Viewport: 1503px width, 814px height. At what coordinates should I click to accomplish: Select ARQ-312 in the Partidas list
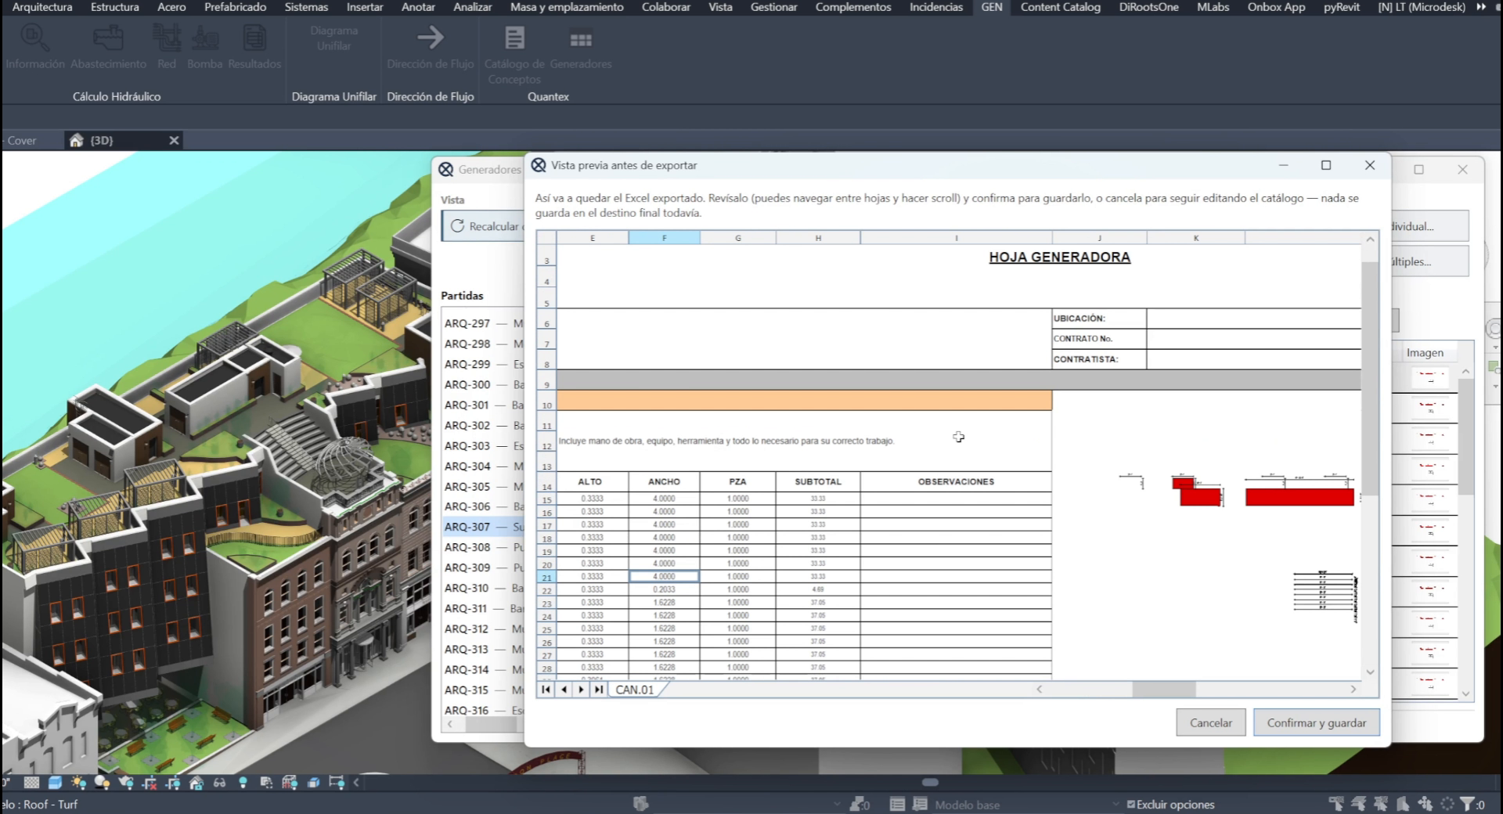pyautogui.click(x=483, y=629)
